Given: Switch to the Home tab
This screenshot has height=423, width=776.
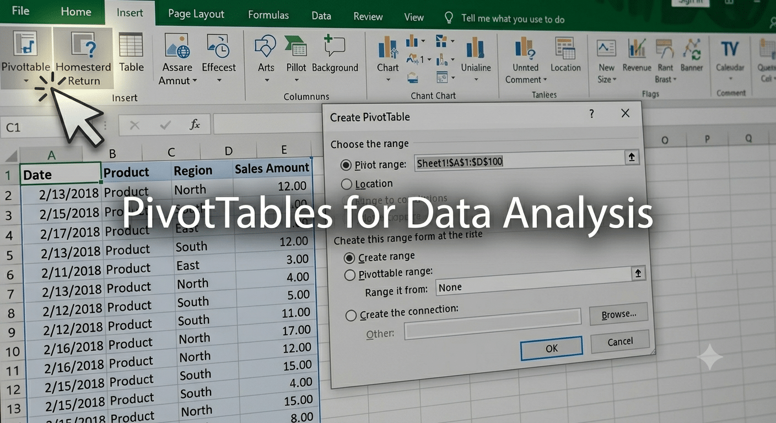Looking at the screenshot, I should 76,12.
